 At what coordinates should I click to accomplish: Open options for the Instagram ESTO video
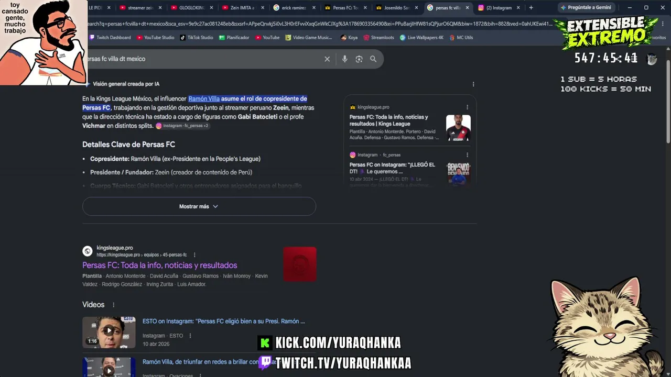pos(190,336)
